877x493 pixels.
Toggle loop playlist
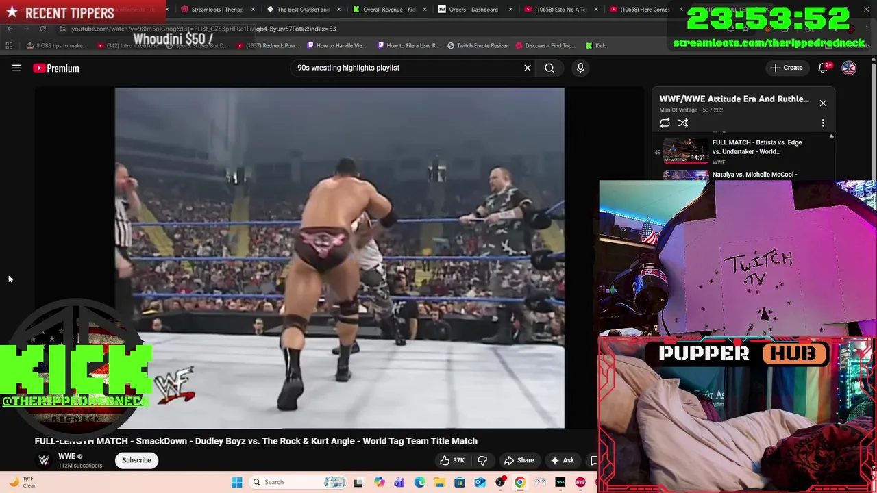click(x=665, y=123)
